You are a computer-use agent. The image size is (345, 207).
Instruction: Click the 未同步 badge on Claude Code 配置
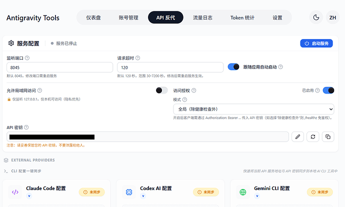click(x=92, y=192)
